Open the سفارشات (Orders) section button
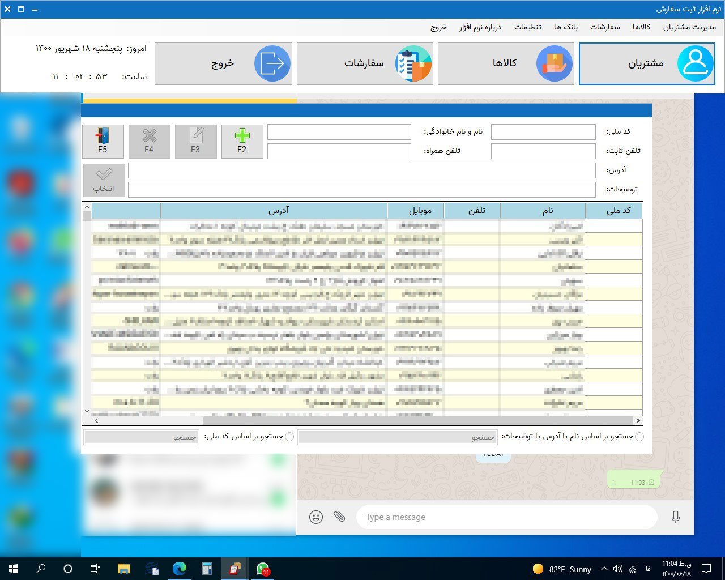The height and width of the screenshot is (580, 725). tap(365, 63)
